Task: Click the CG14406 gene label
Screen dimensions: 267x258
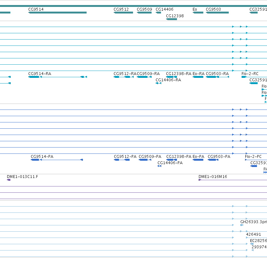Action: 164,9
